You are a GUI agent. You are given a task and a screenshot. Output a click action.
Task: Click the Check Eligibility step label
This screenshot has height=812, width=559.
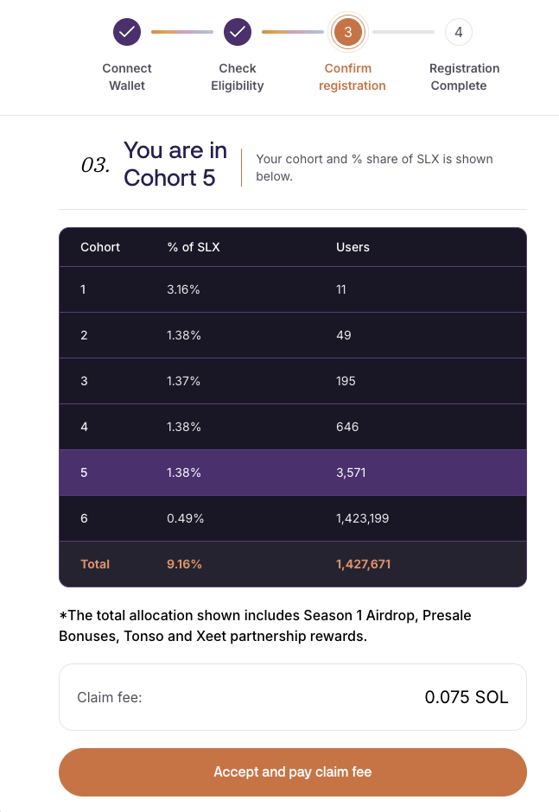(x=238, y=77)
